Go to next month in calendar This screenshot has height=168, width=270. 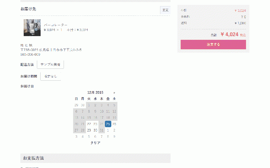pos(114,93)
